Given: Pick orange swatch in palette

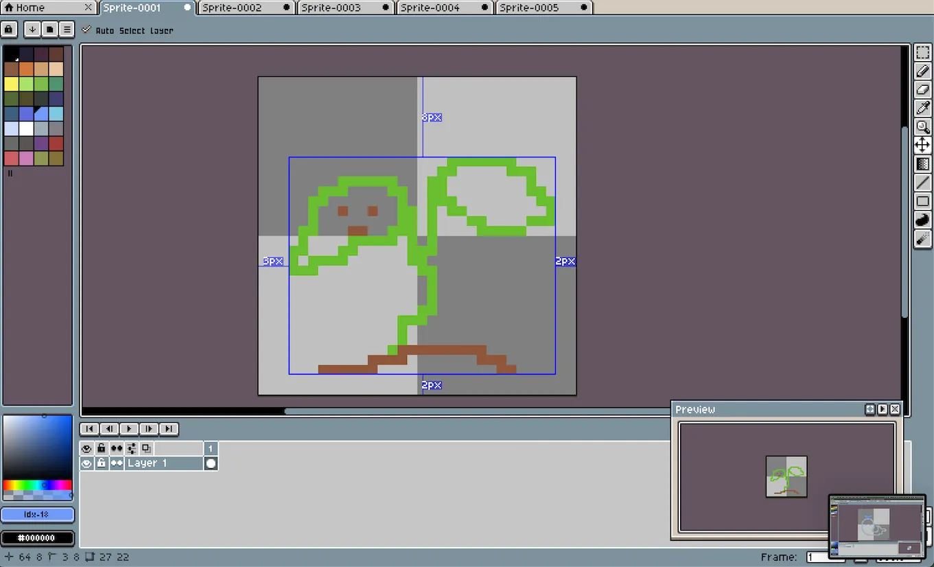Looking at the screenshot, I should (x=26, y=69).
